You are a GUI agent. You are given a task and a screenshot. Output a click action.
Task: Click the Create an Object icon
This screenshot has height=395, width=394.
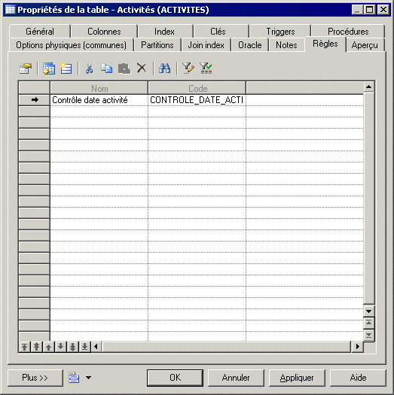coord(66,68)
